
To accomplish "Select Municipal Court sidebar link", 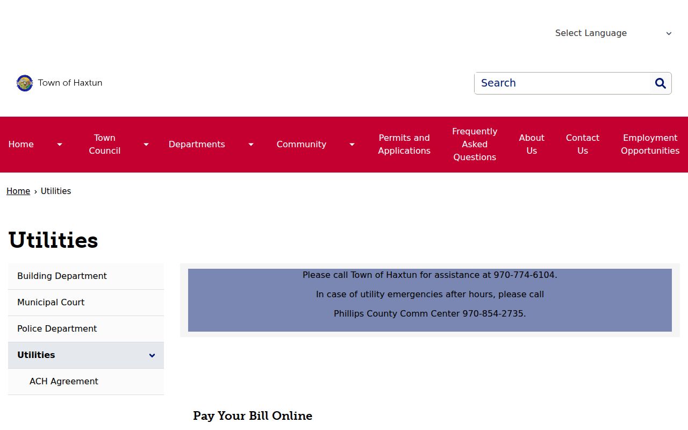I will click(x=86, y=303).
